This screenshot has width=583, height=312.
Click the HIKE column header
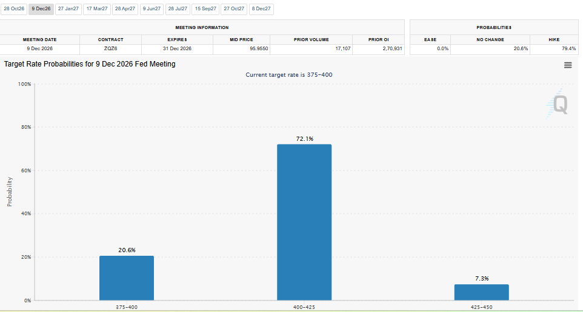click(554, 40)
